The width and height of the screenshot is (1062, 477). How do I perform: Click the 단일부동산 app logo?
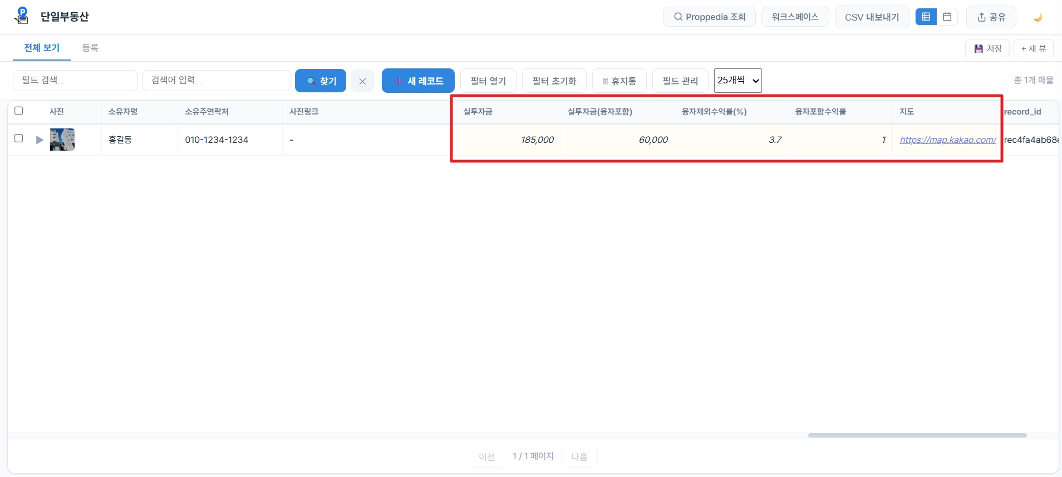[x=22, y=16]
